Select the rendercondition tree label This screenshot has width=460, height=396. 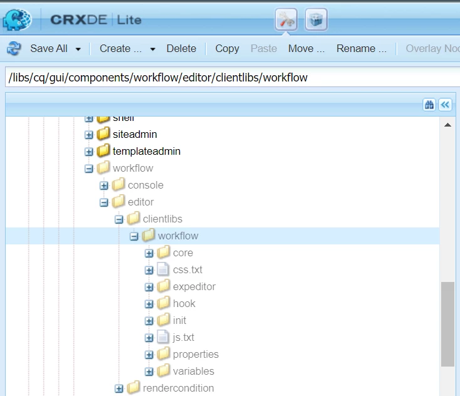[x=179, y=388]
